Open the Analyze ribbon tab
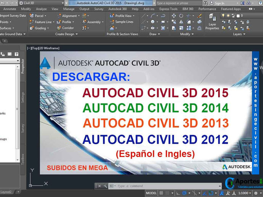Viewport: 263px width, 197px height. click(x=41, y=9)
